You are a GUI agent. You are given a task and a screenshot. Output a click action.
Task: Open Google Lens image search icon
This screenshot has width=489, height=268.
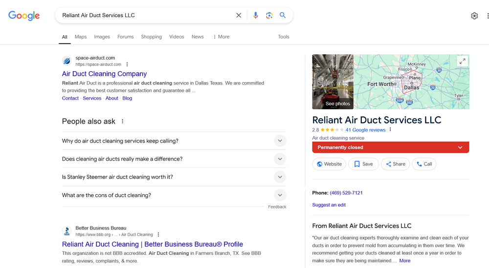(x=269, y=15)
